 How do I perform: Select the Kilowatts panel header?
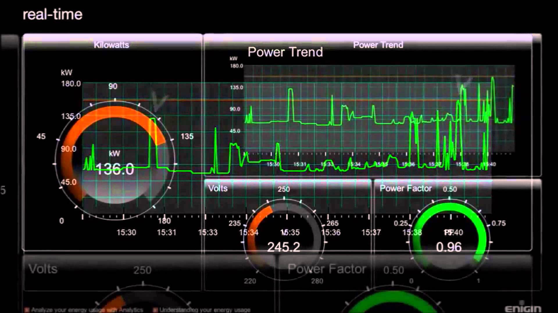click(x=111, y=45)
